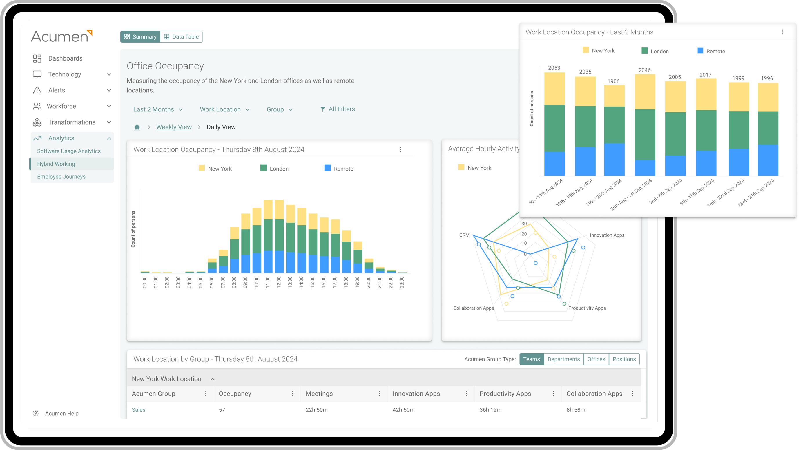Select the Positions group type toggle

tap(624, 358)
